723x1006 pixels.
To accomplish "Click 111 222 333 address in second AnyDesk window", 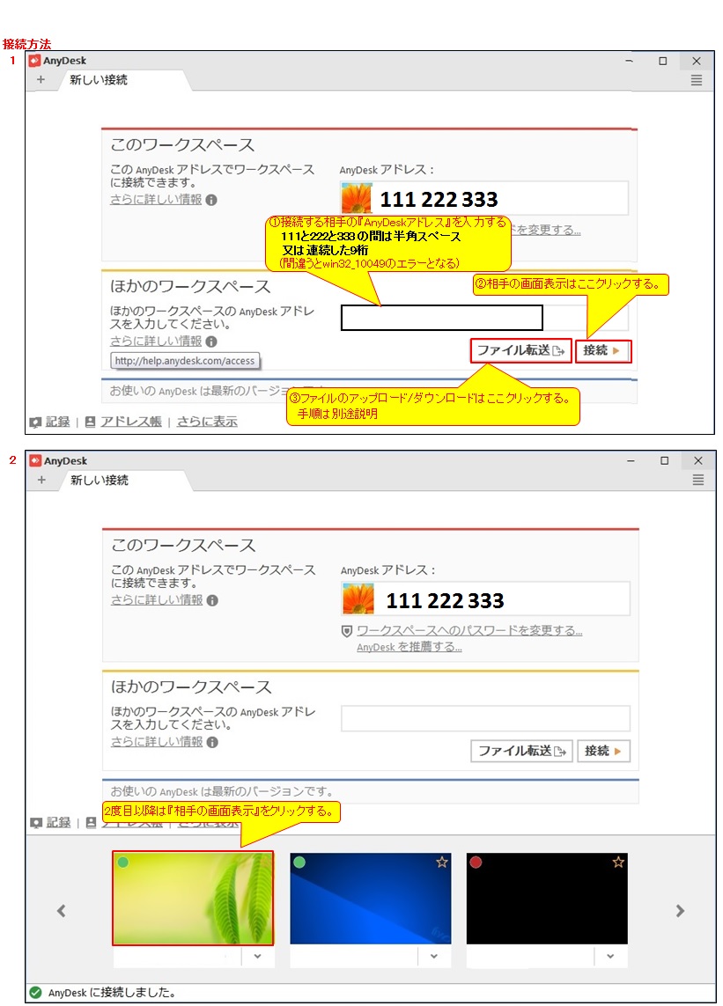I will [445, 600].
